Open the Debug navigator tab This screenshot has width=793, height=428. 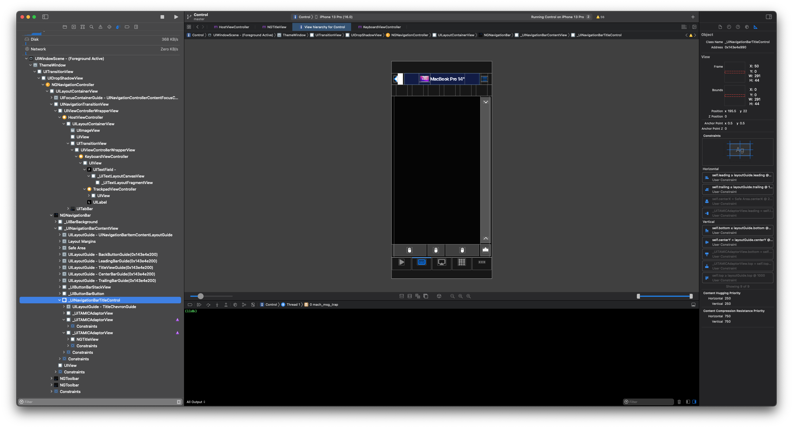tap(118, 27)
